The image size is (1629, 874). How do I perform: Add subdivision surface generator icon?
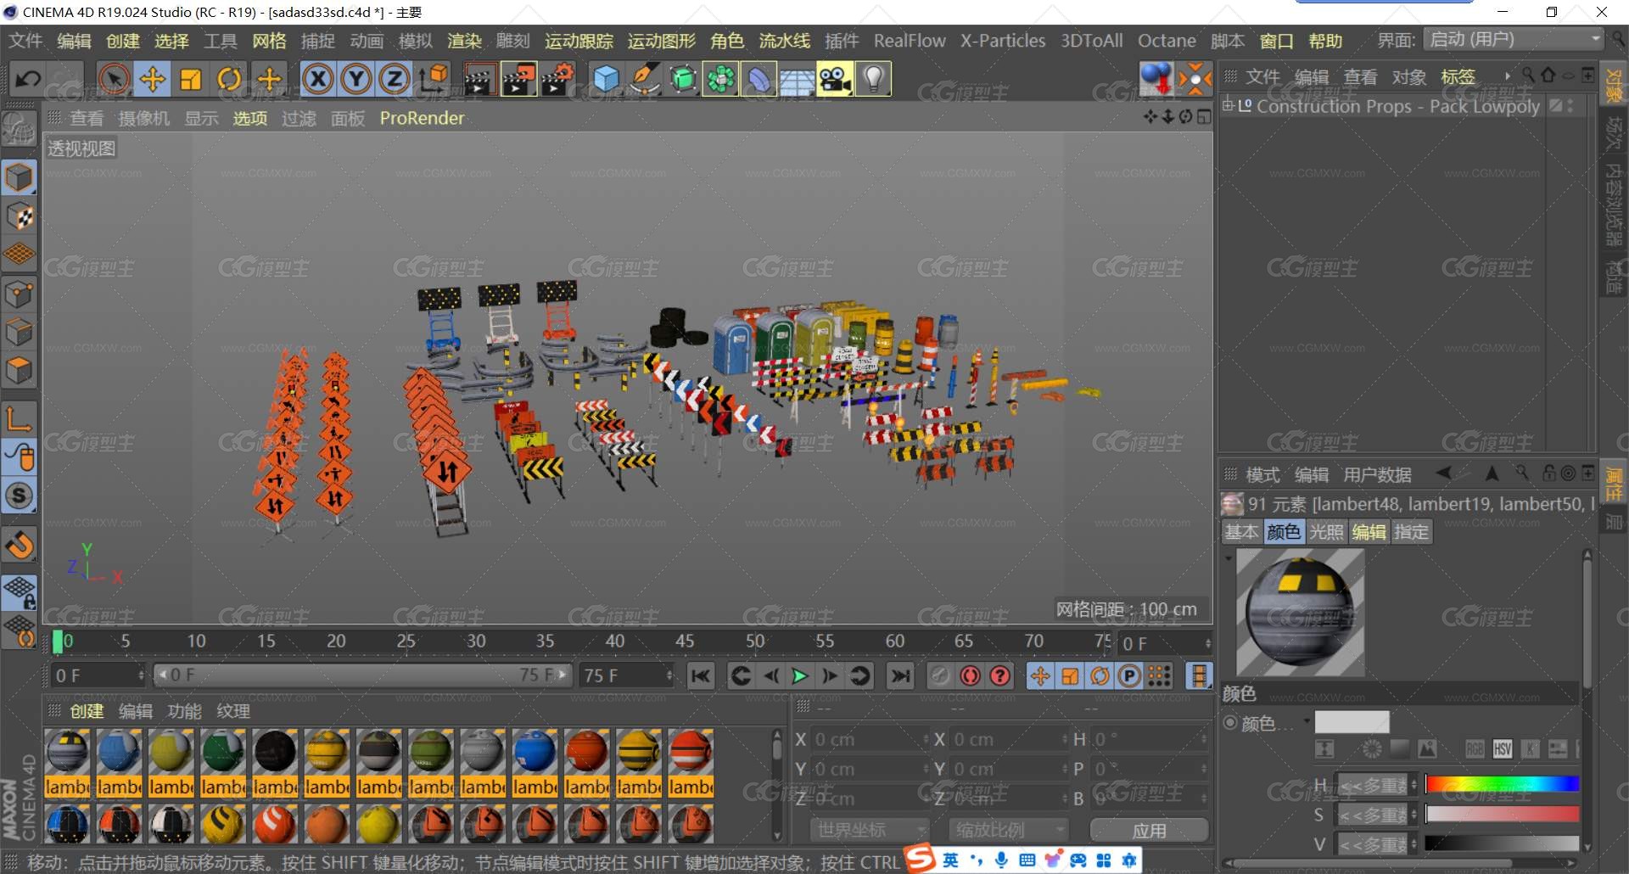(683, 79)
